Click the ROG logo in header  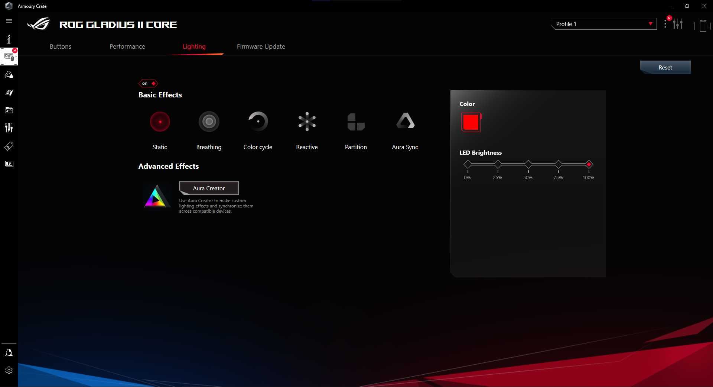tap(39, 24)
